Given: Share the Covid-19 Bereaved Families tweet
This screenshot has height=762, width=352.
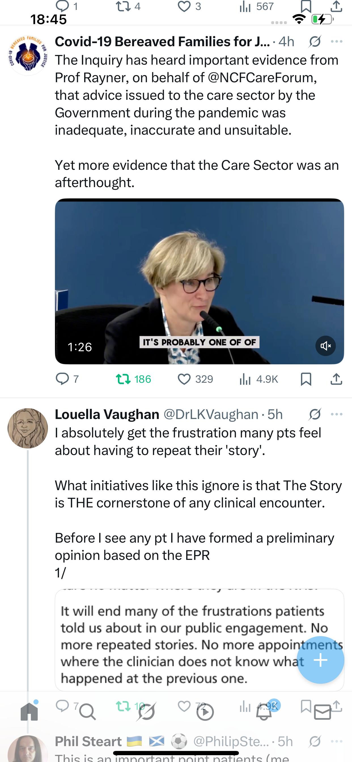Looking at the screenshot, I should tap(336, 379).
